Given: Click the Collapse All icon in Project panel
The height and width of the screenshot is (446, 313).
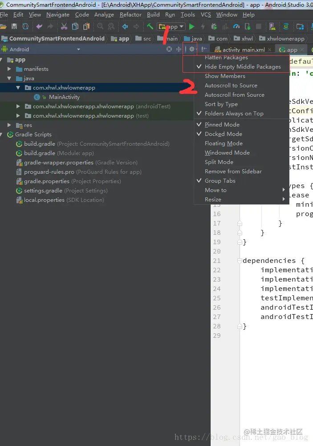Looking at the screenshot, I should [x=179, y=49].
